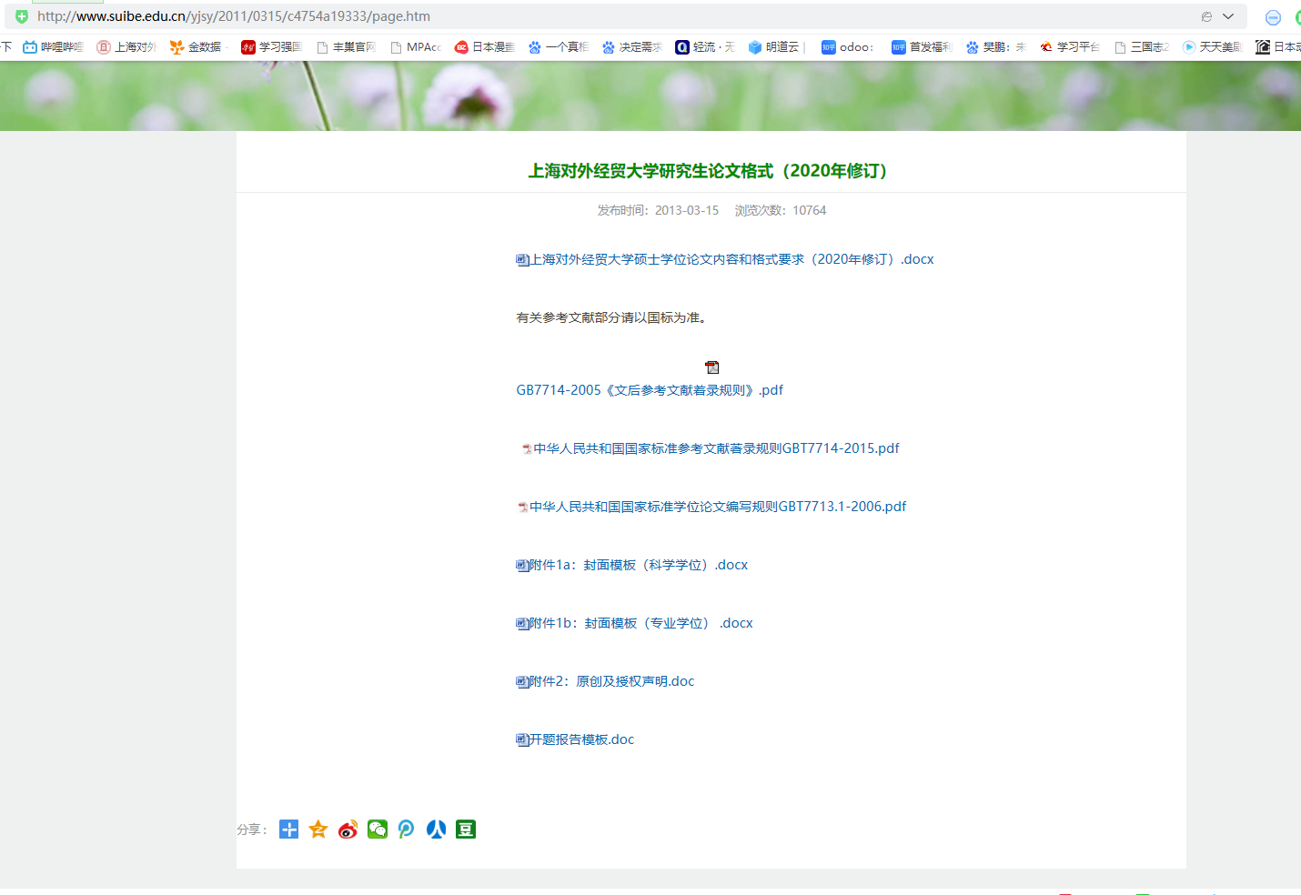Image resolution: width=1301 pixels, height=895 pixels.
Task: Open the 金数据 bookmark
Action: point(196,47)
